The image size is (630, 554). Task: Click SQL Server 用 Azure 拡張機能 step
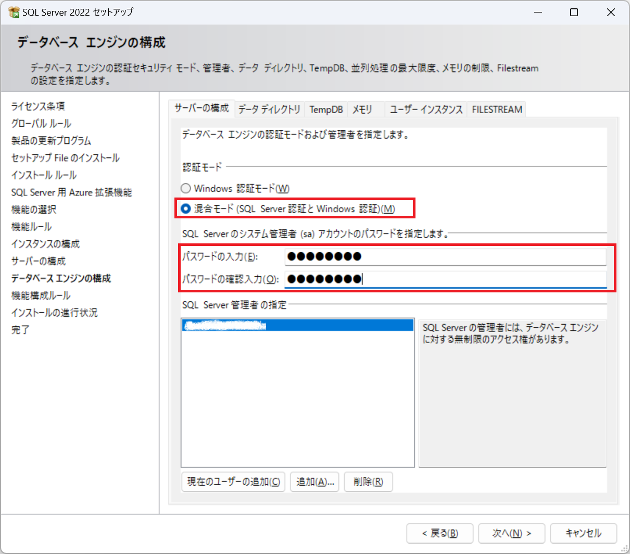[71, 192]
